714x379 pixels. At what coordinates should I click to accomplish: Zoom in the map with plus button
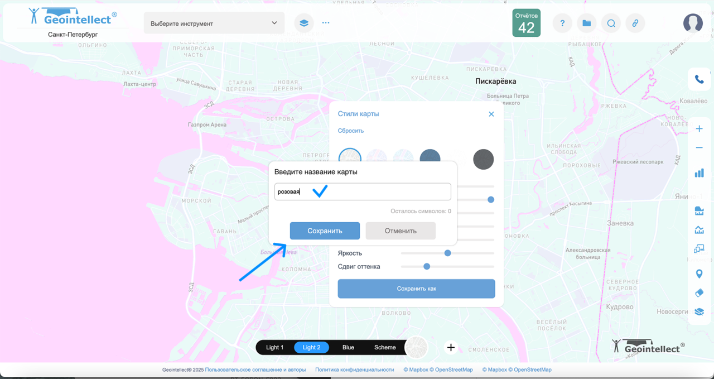[x=699, y=129]
